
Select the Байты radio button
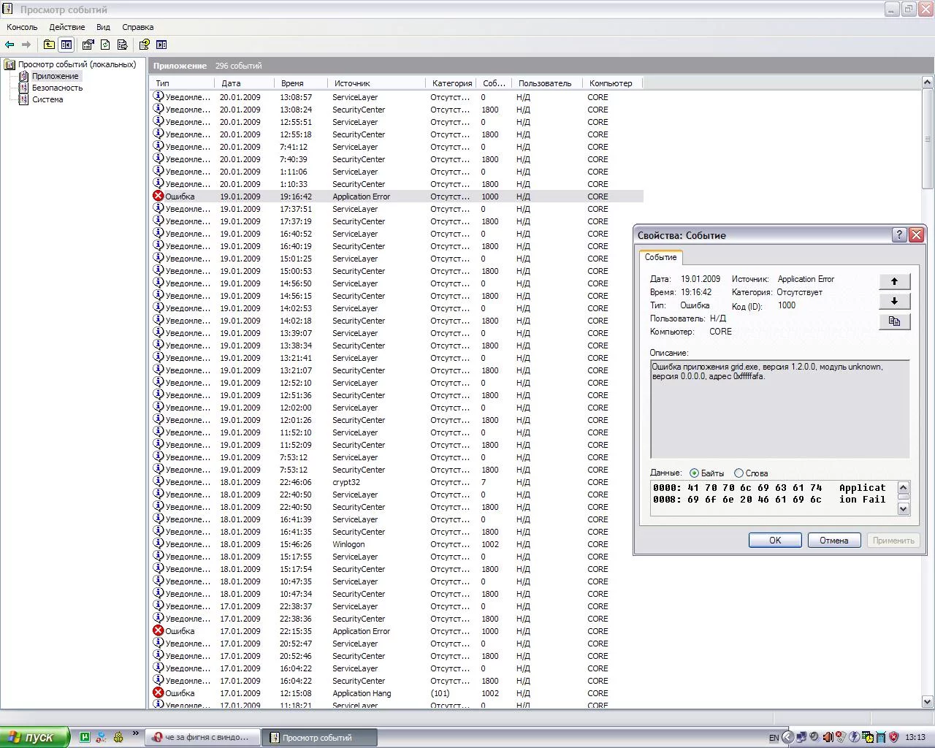pyautogui.click(x=694, y=473)
